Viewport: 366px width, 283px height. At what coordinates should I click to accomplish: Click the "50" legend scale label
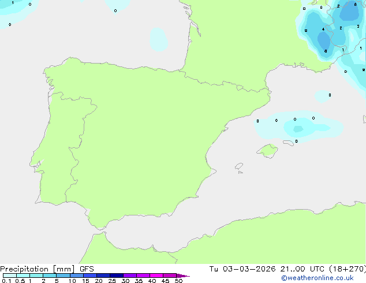[178, 281]
